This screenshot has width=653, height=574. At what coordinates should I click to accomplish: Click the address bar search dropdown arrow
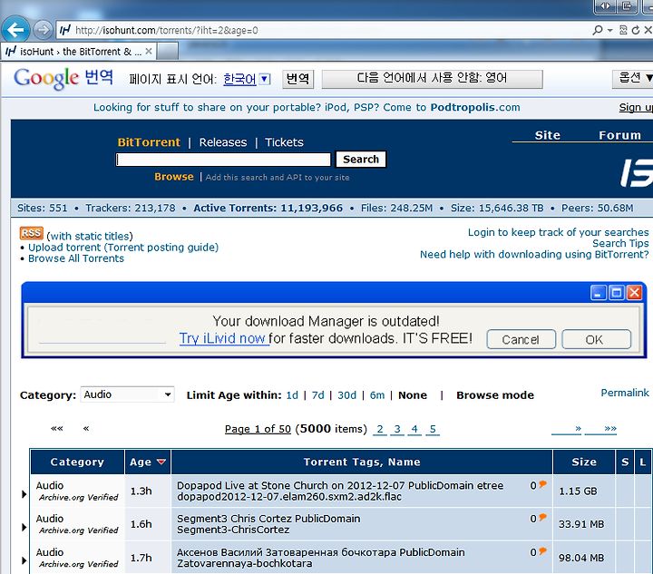610,30
